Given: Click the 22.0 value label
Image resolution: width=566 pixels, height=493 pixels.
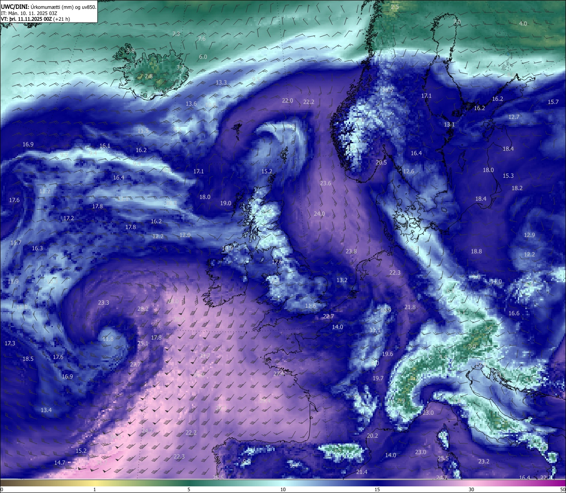Looking at the screenshot, I should (287, 100).
